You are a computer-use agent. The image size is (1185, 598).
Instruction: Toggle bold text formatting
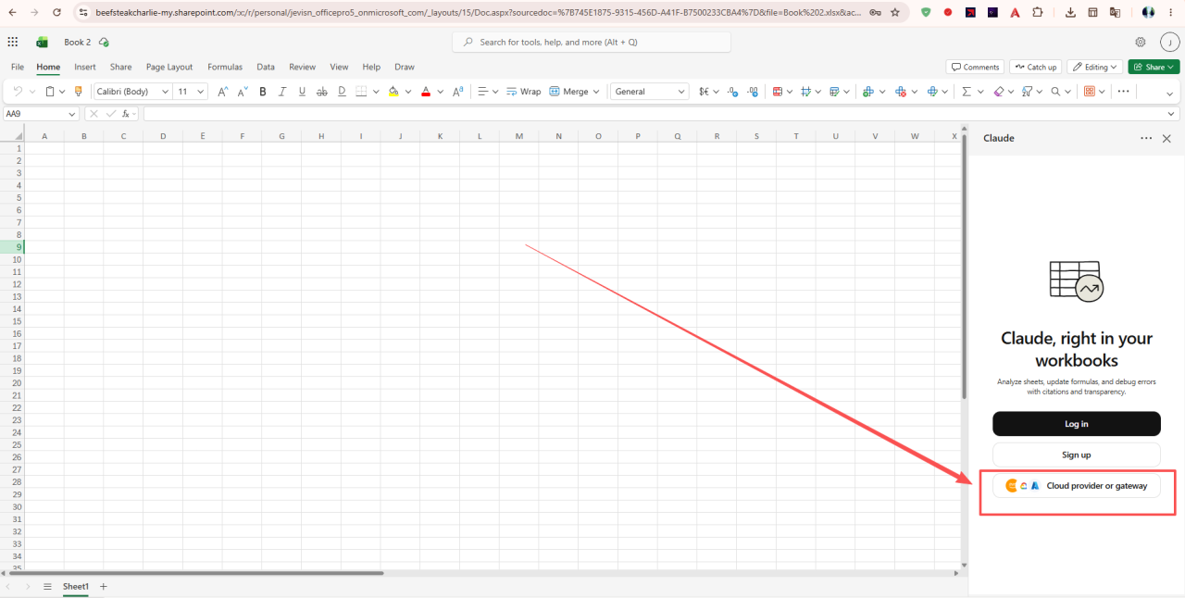click(263, 92)
